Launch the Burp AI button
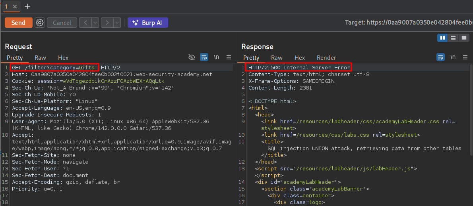Image resolution: width=473 pixels, height=206 pixels. coord(147,23)
